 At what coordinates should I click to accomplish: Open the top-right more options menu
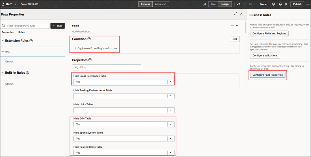point(308,4)
